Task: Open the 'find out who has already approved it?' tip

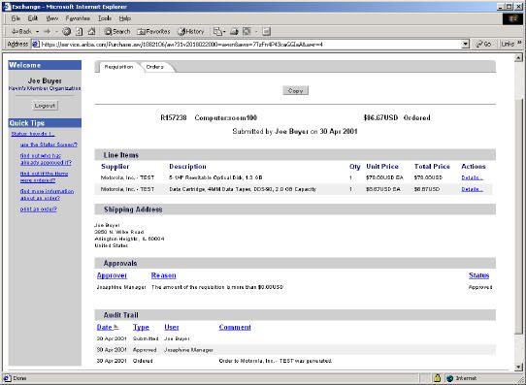Action: (x=46, y=159)
